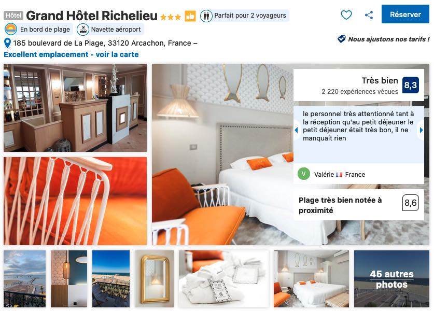Click the airport shuttle icon

83,30
